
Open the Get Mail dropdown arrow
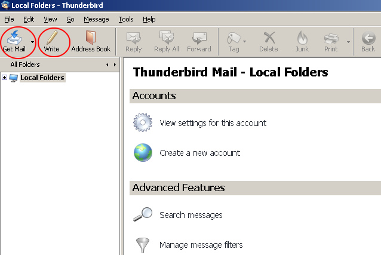point(33,42)
